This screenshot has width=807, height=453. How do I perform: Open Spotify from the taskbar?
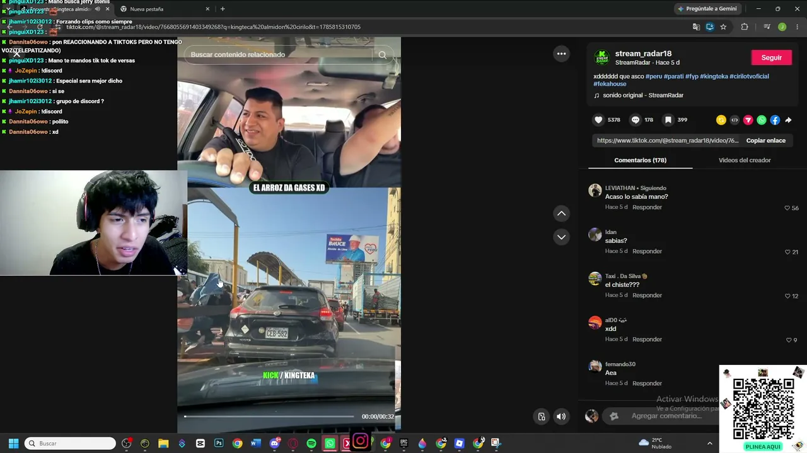pyautogui.click(x=311, y=444)
